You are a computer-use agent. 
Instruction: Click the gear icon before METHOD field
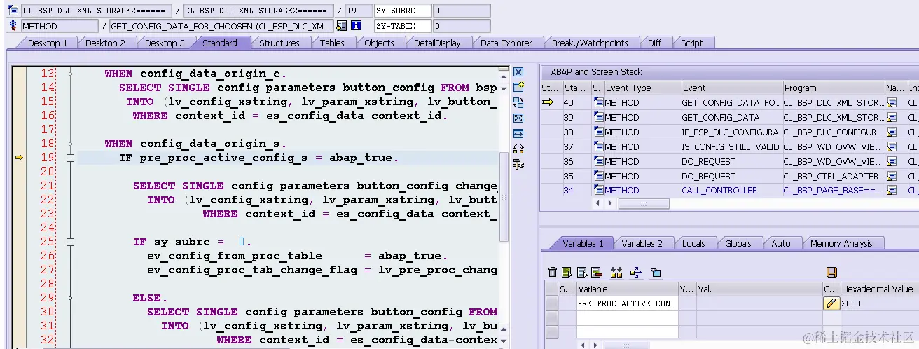[x=14, y=26]
